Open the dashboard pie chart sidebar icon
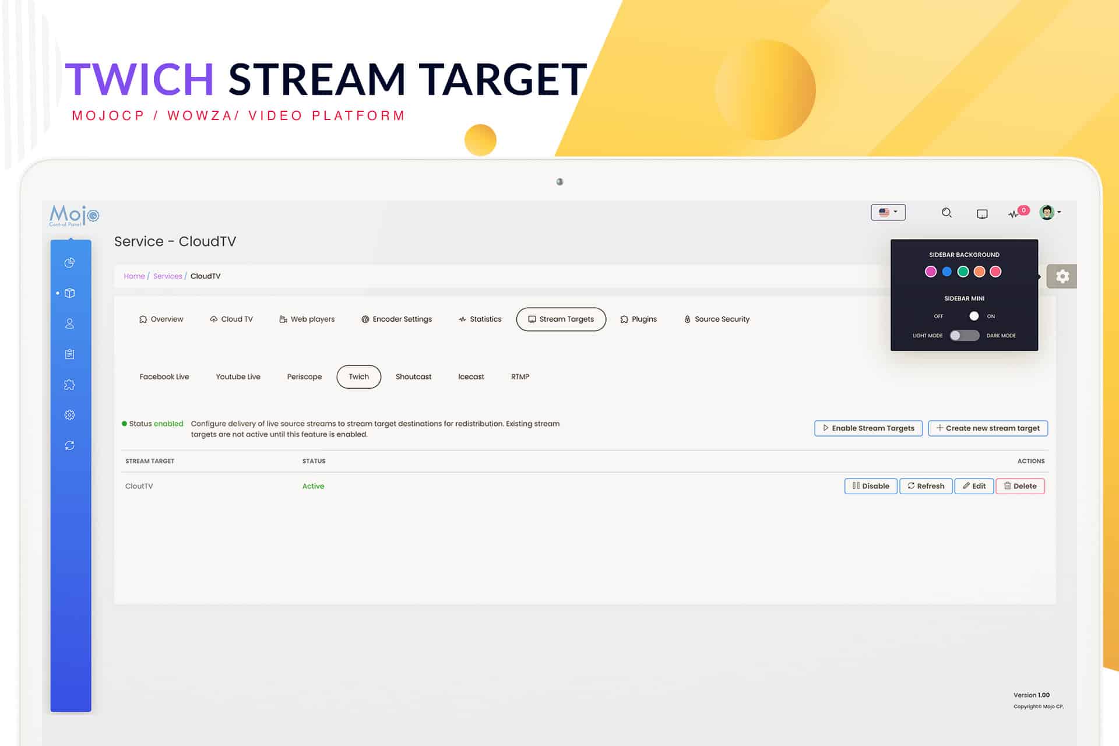Image resolution: width=1119 pixels, height=746 pixels. click(69, 263)
